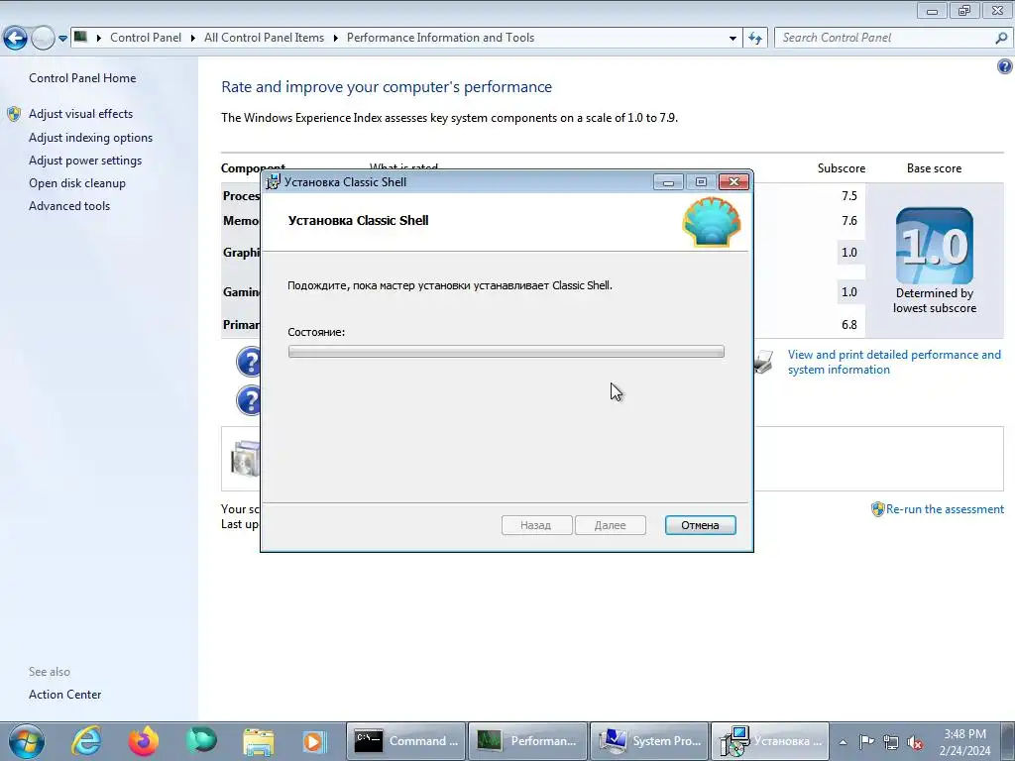Open Windows Media Player on taskbar
Screen dimensions: 1015x761
(x=314, y=741)
